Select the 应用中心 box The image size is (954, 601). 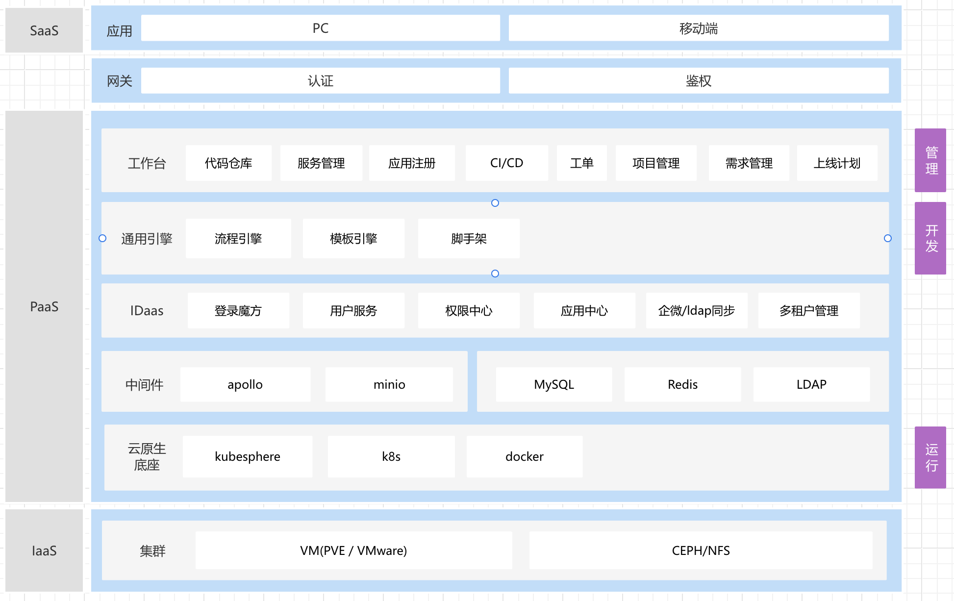pyautogui.click(x=584, y=310)
